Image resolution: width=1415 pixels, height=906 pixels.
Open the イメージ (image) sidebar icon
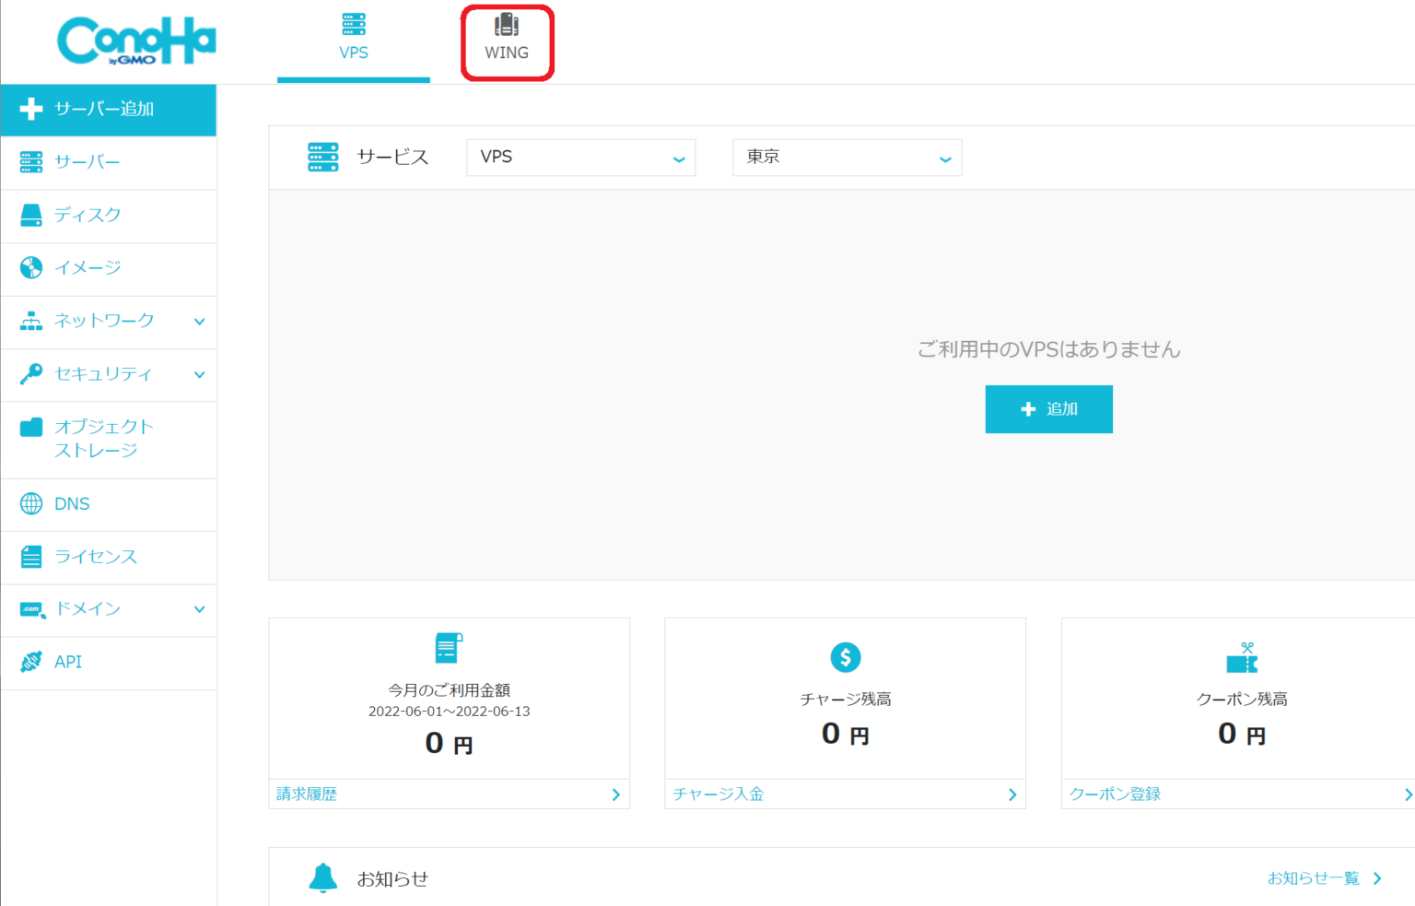point(31,267)
